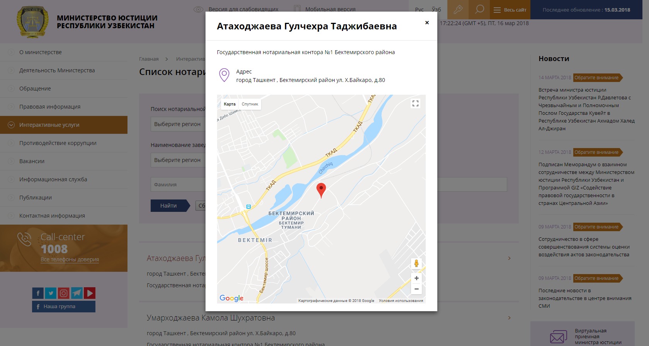
Task: Toggle fullscreen map view
Action: [x=415, y=103]
